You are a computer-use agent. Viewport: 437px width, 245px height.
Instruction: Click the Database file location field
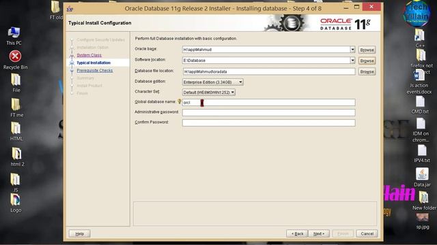click(x=269, y=71)
